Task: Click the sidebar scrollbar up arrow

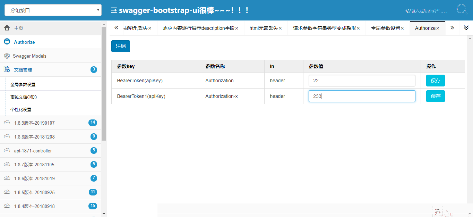Action: pyautogui.click(x=104, y=24)
